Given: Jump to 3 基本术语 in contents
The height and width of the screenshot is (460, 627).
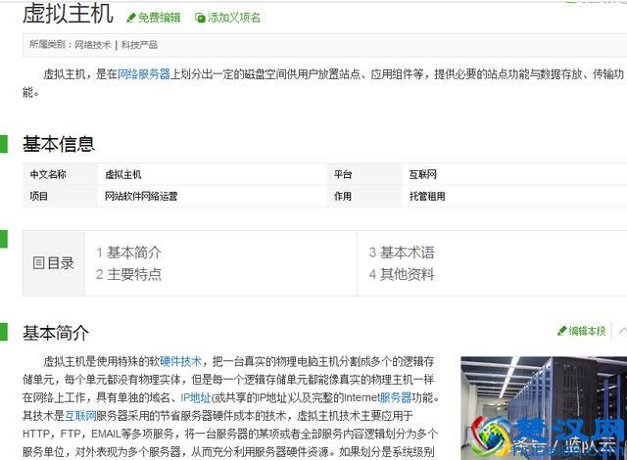Looking at the screenshot, I should click(402, 253).
